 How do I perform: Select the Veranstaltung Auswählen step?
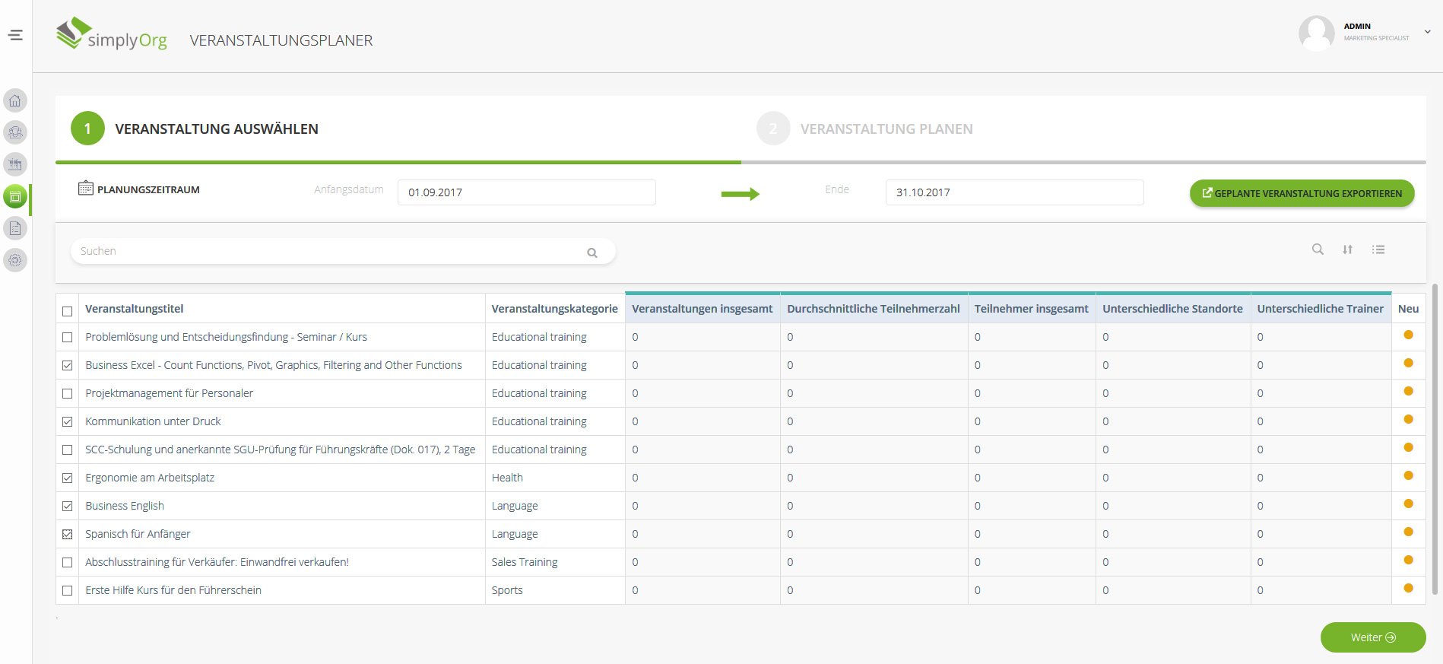click(216, 129)
